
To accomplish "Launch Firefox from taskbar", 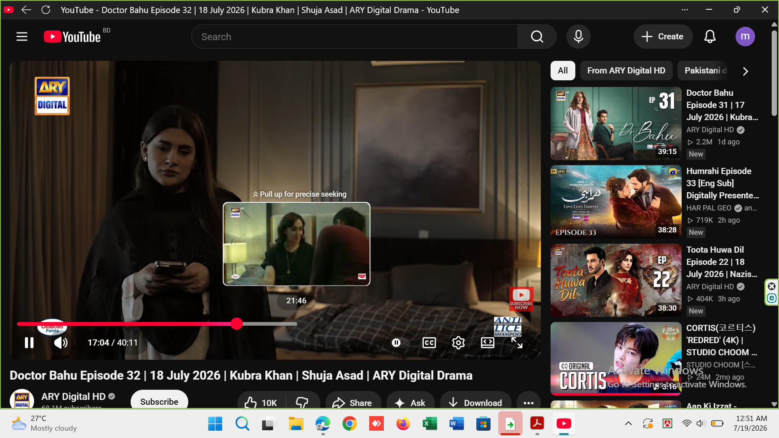I will pos(403,424).
